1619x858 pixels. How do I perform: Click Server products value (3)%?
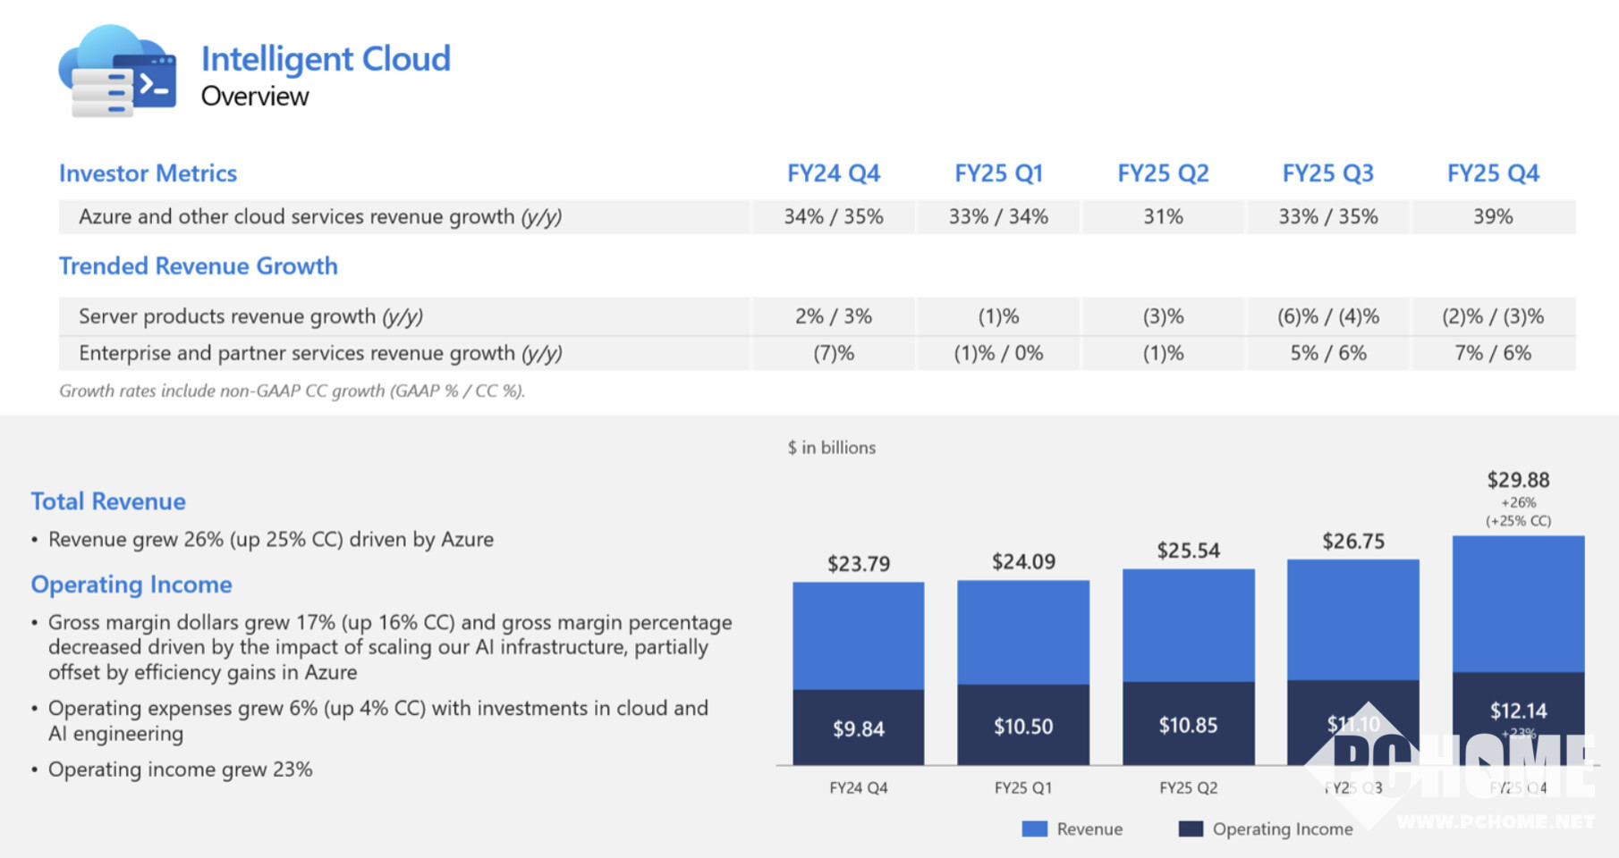[1163, 316]
